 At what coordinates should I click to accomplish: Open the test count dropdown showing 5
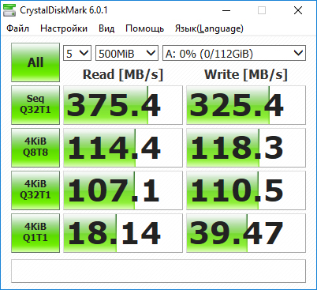tap(77, 53)
